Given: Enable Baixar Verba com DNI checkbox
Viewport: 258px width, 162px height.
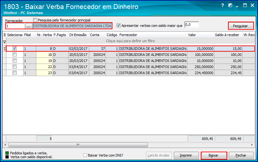Looking at the screenshot, I should [x=85, y=155].
